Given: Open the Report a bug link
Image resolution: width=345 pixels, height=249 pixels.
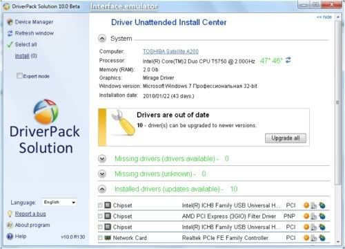Looking at the screenshot, I should click(30, 214).
